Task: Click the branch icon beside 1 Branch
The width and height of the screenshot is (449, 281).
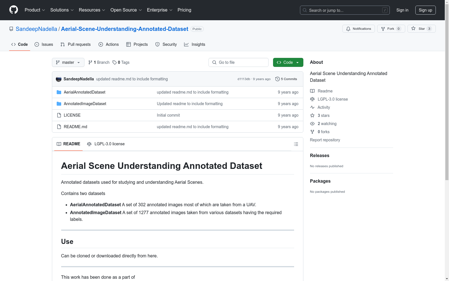Action: (x=90, y=62)
